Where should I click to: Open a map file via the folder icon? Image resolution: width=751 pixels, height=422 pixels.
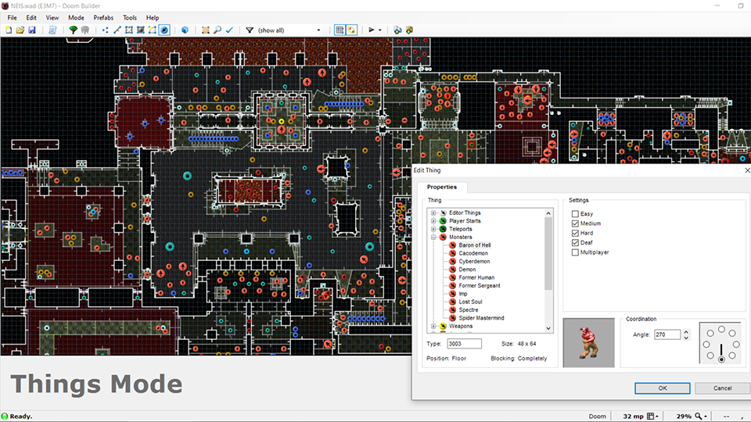click(20, 30)
